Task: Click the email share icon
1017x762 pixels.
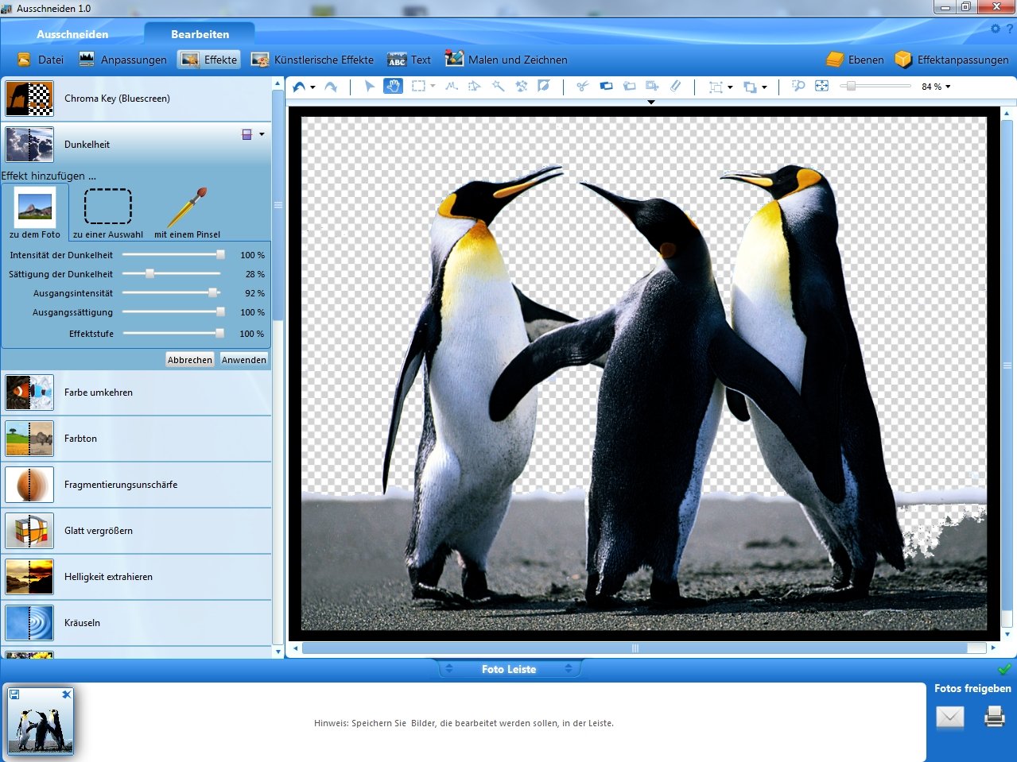Action: tap(949, 718)
